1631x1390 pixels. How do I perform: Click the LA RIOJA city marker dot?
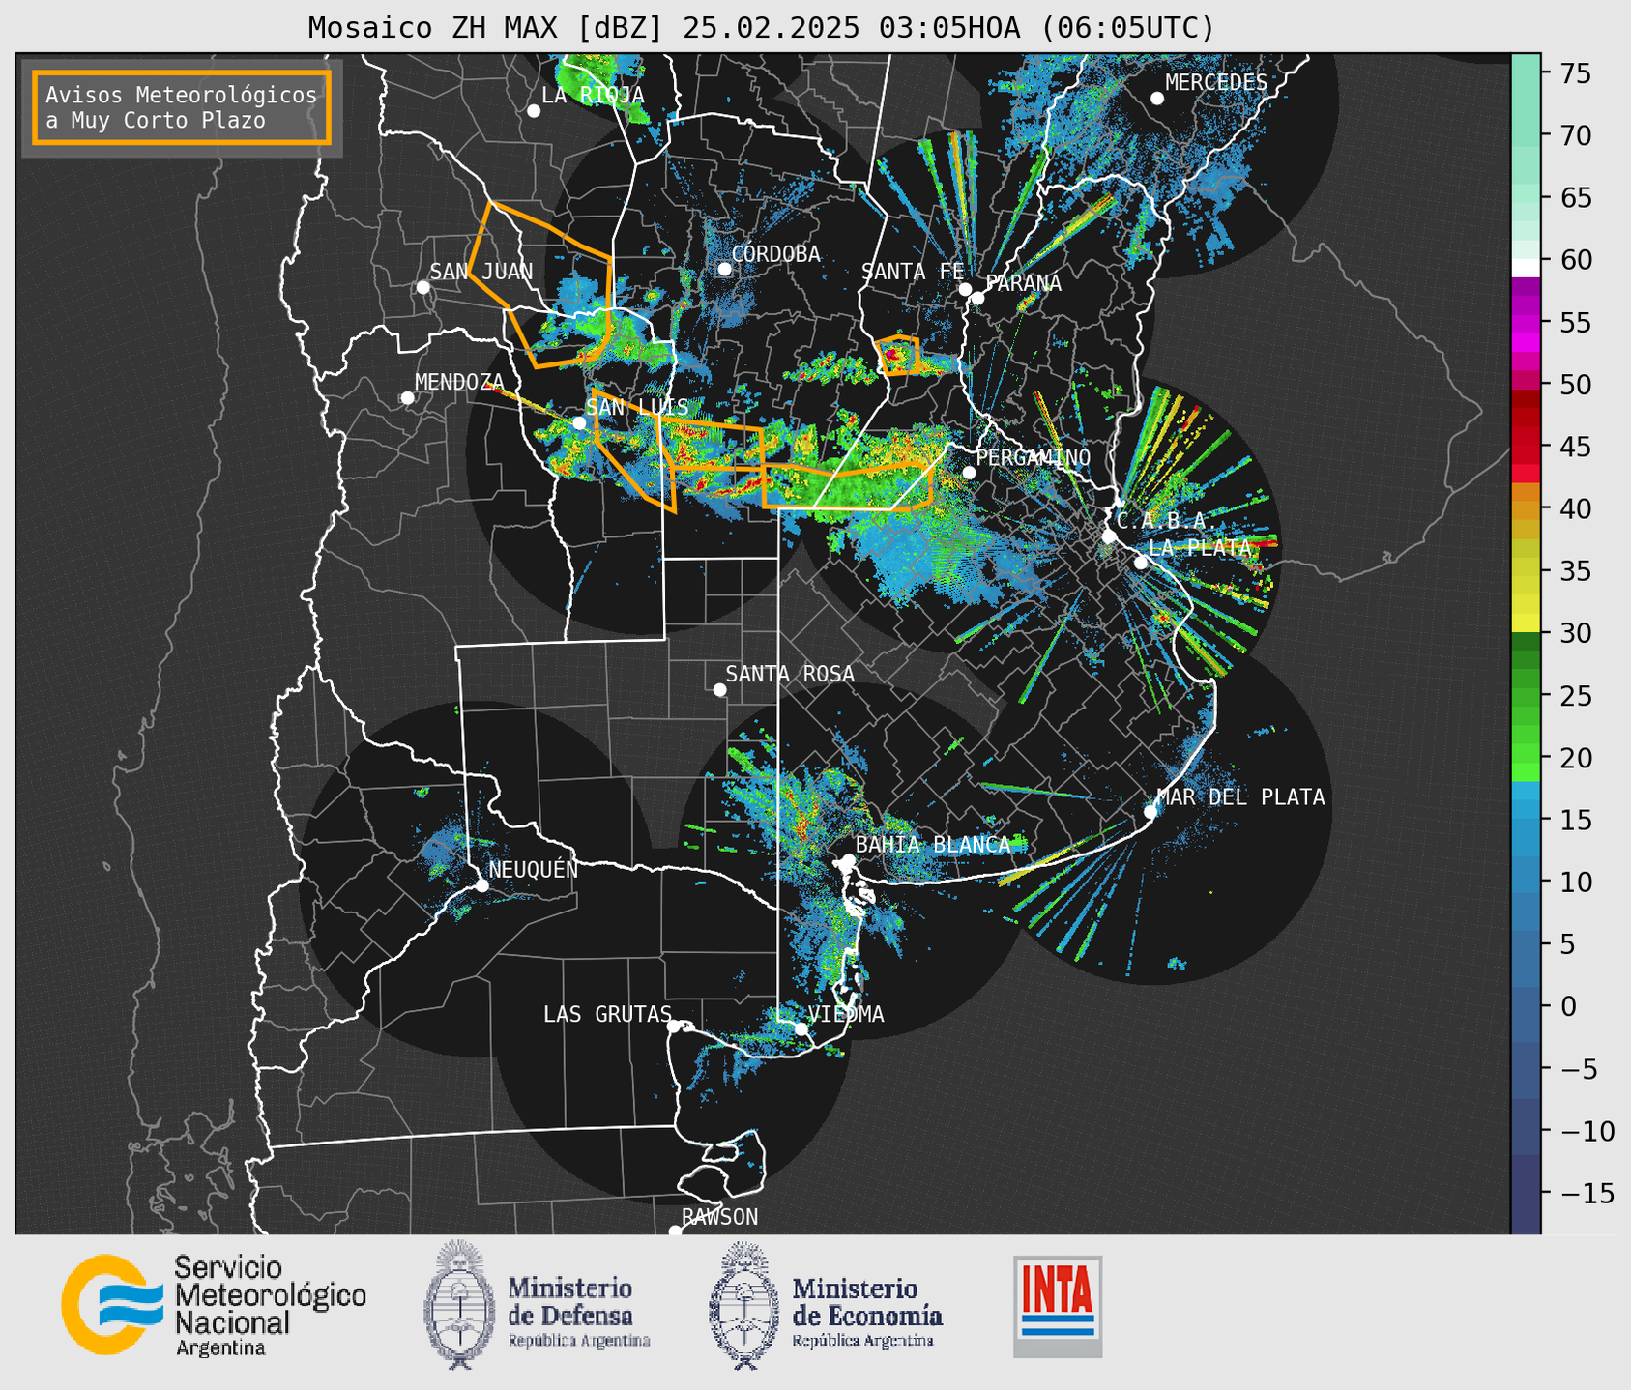click(534, 111)
